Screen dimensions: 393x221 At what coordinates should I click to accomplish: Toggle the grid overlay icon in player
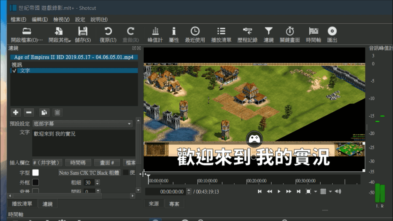[x=323, y=191]
